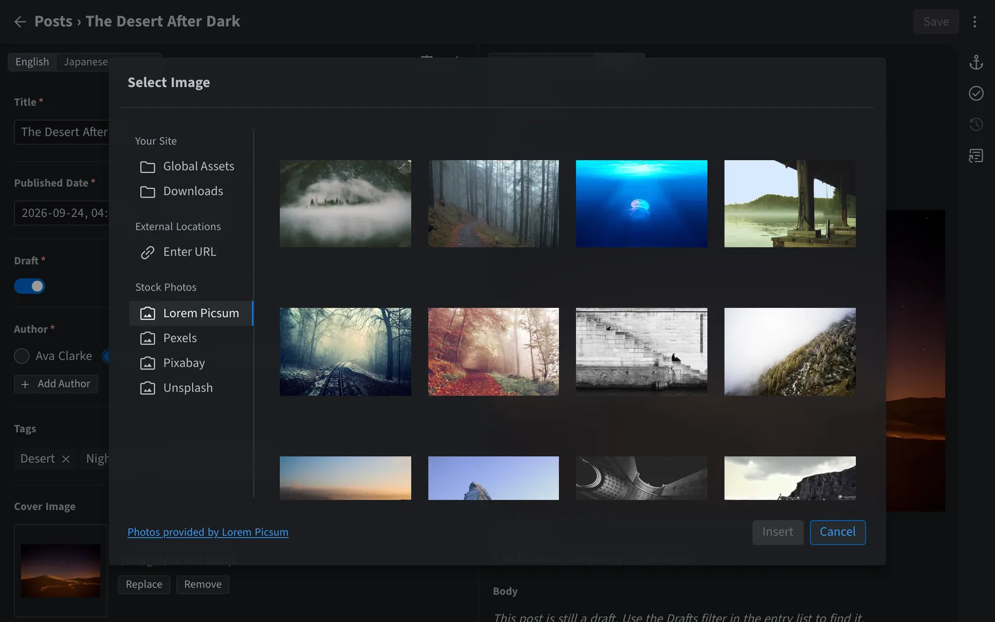The image size is (995, 622).
Task: Select the Ava Clarke author radio button
Action: [x=22, y=356]
